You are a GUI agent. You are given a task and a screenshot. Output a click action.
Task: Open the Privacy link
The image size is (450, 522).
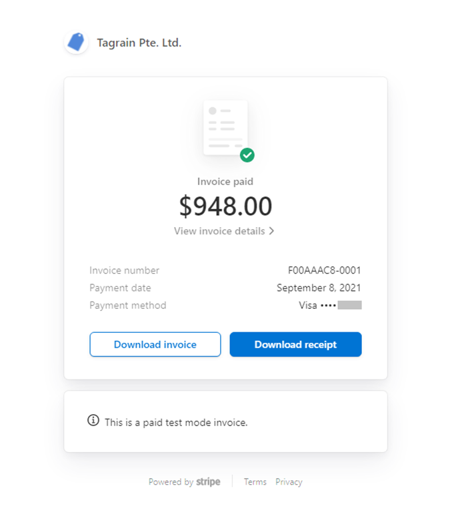pos(289,482)
